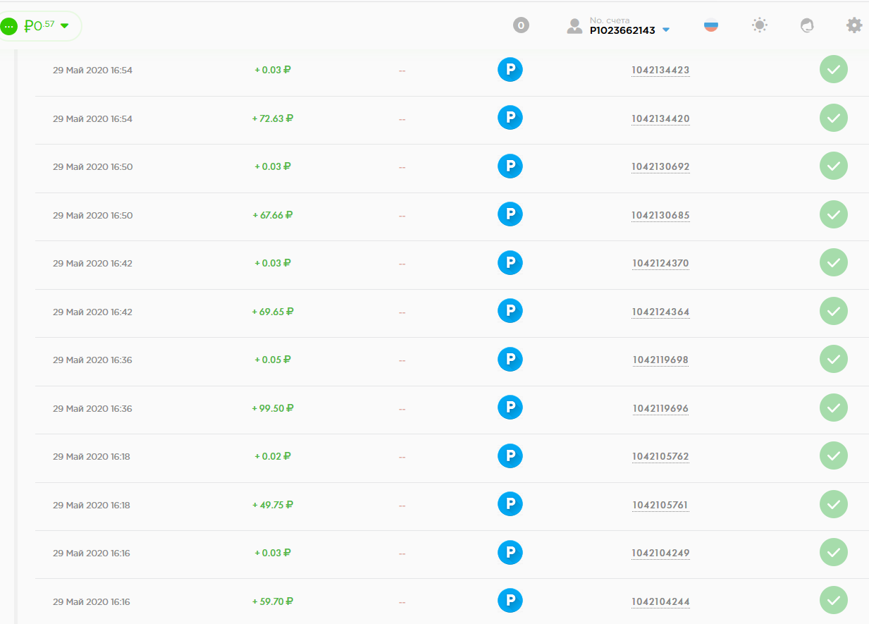This screenshot has width=869, height=624.
Task: Click the success checkmark for transaction 1042134423
Action: click(x=834, y=70)
